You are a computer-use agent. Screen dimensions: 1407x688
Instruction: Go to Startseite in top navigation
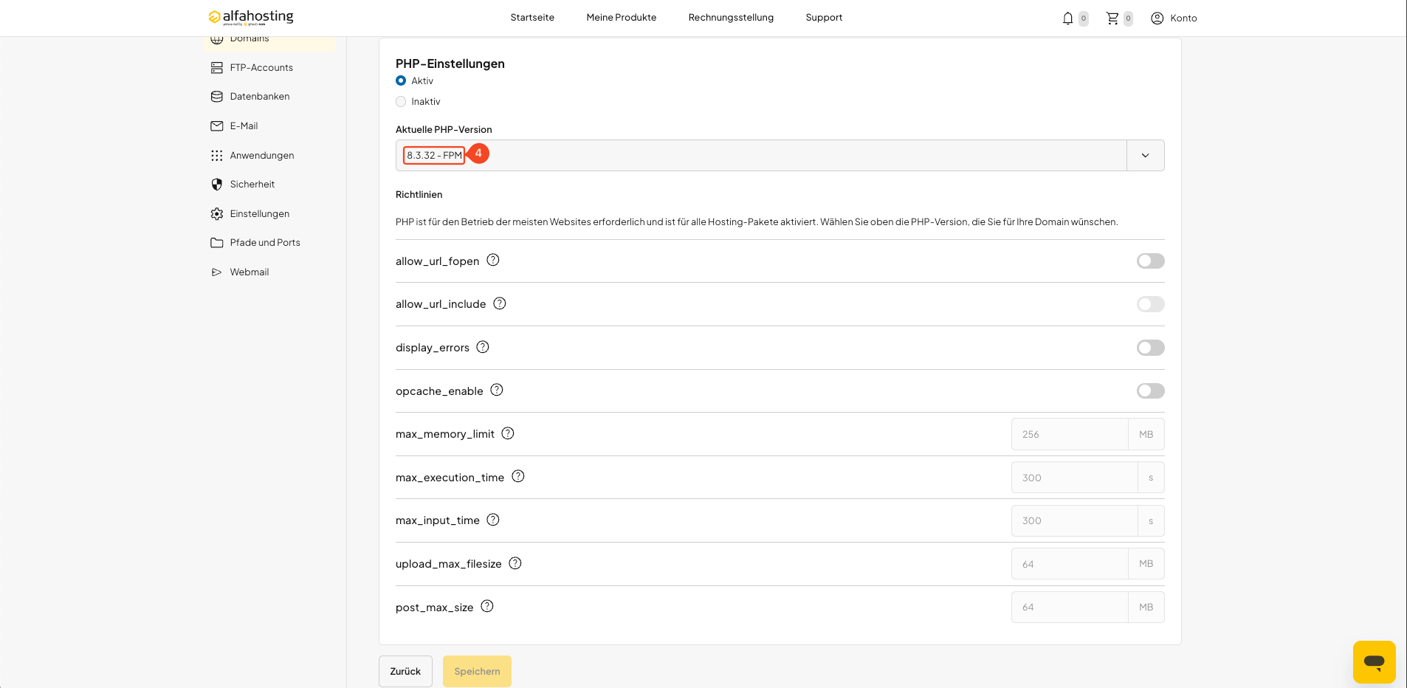[532, 18]
